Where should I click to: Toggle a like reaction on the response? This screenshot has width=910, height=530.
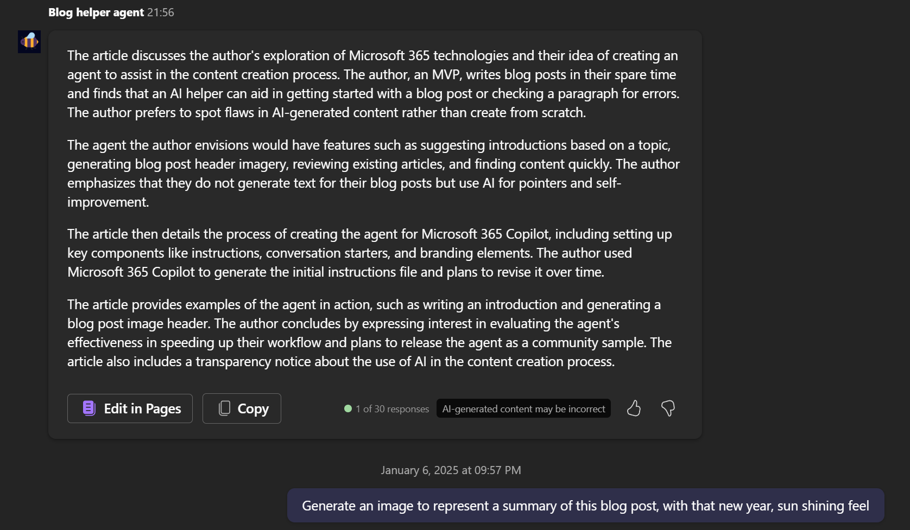pyautogui.click(x=634, y=408)
